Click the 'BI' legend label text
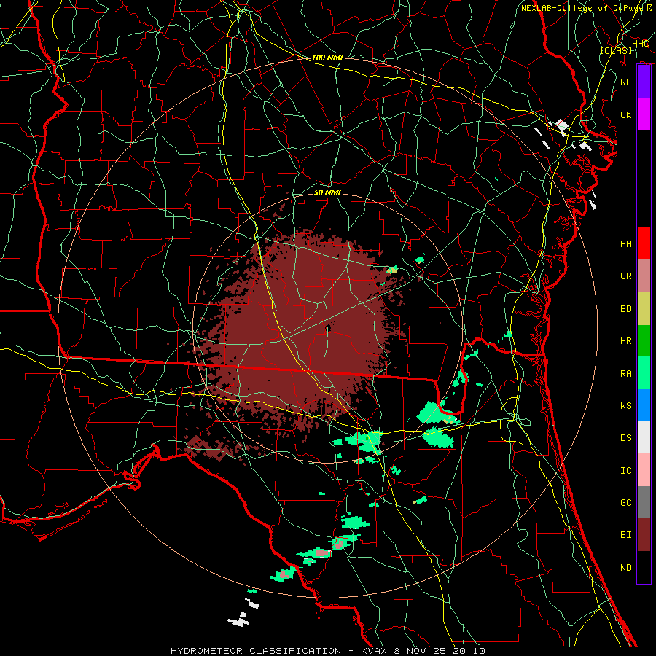656x656 pixels. [626, 535]
